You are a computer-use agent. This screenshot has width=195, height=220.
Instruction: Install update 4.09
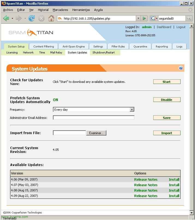click(x=174, y=196)
